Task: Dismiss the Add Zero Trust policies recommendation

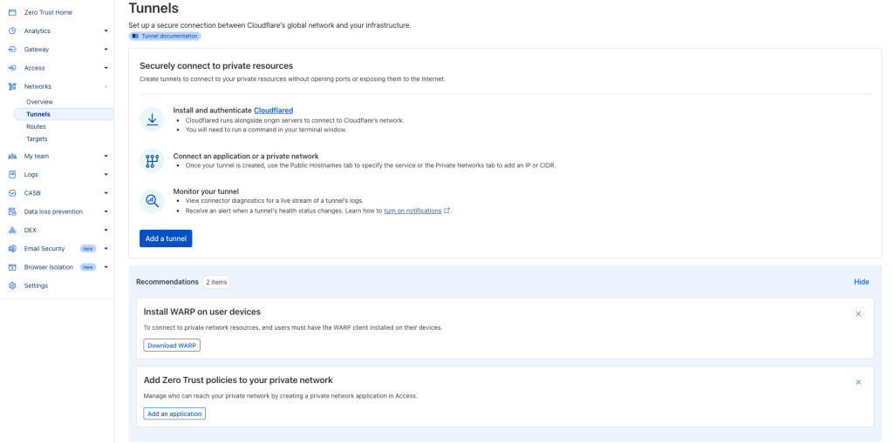Action: (858, 382)
